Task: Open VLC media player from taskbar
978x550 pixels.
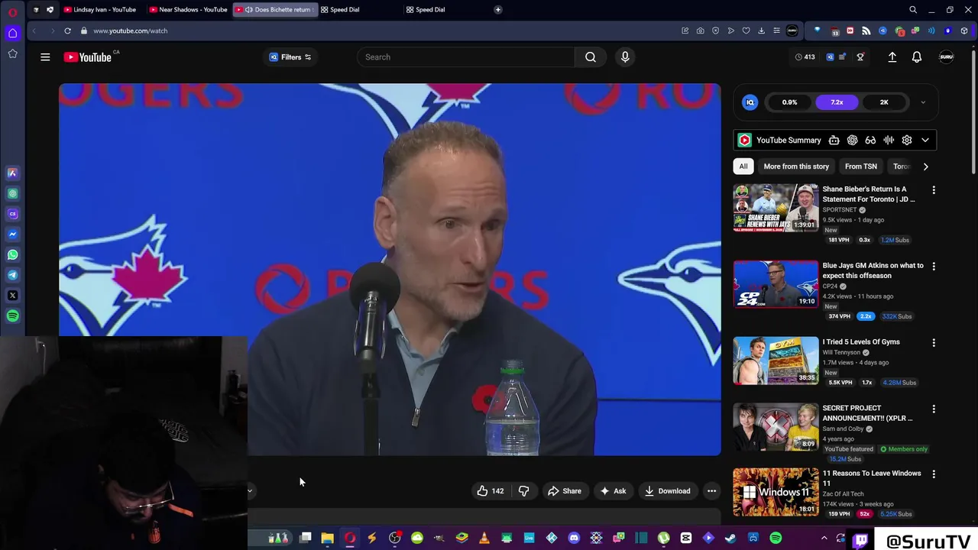Action: [x=484, y=539]
